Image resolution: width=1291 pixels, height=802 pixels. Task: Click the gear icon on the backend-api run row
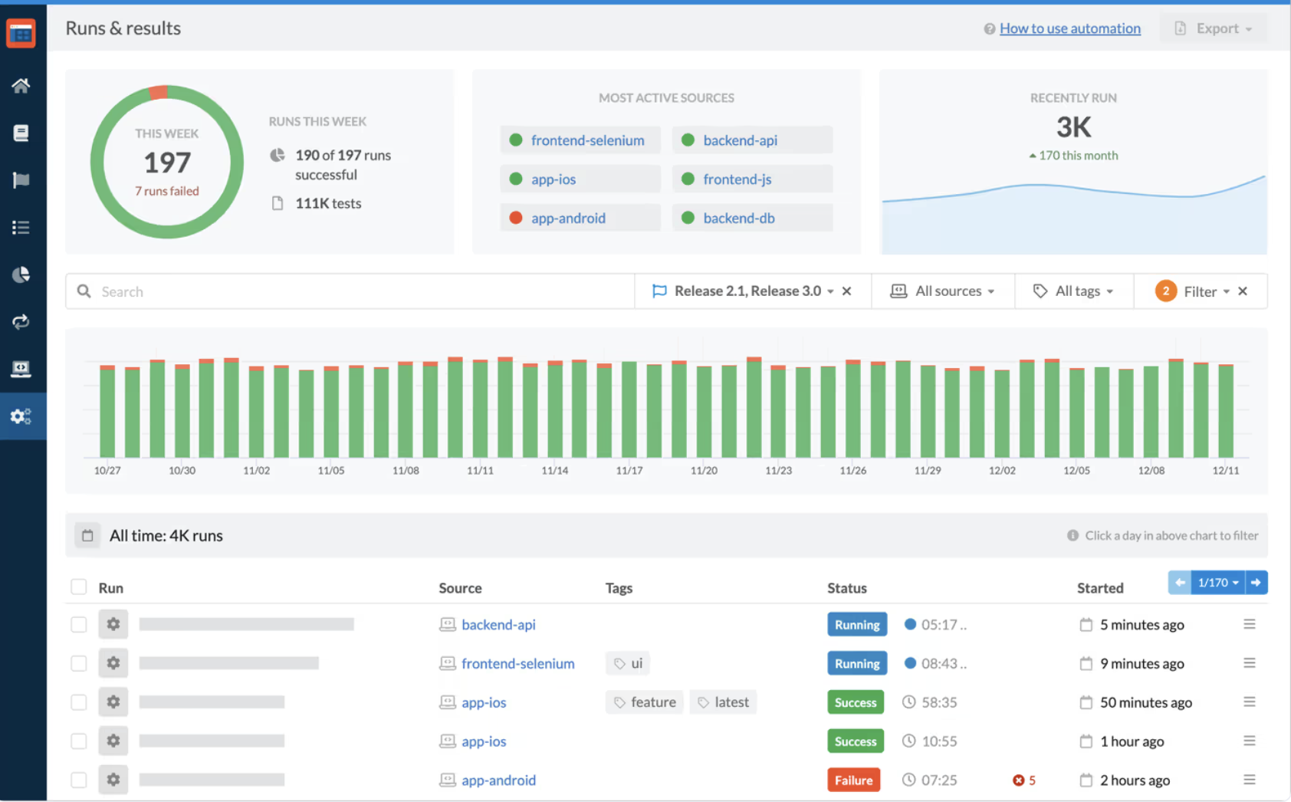pos(113,624)
